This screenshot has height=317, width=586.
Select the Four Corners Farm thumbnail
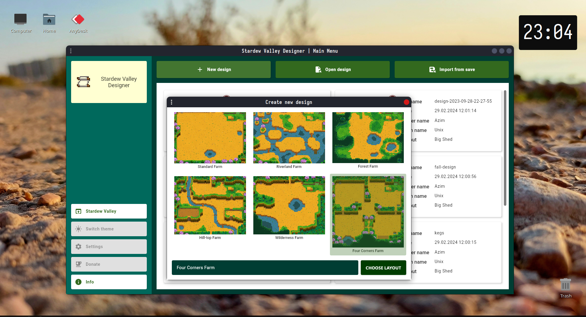[x=368, y=212]
